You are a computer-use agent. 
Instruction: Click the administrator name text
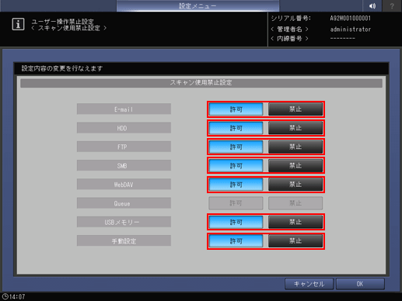(351, 29)
